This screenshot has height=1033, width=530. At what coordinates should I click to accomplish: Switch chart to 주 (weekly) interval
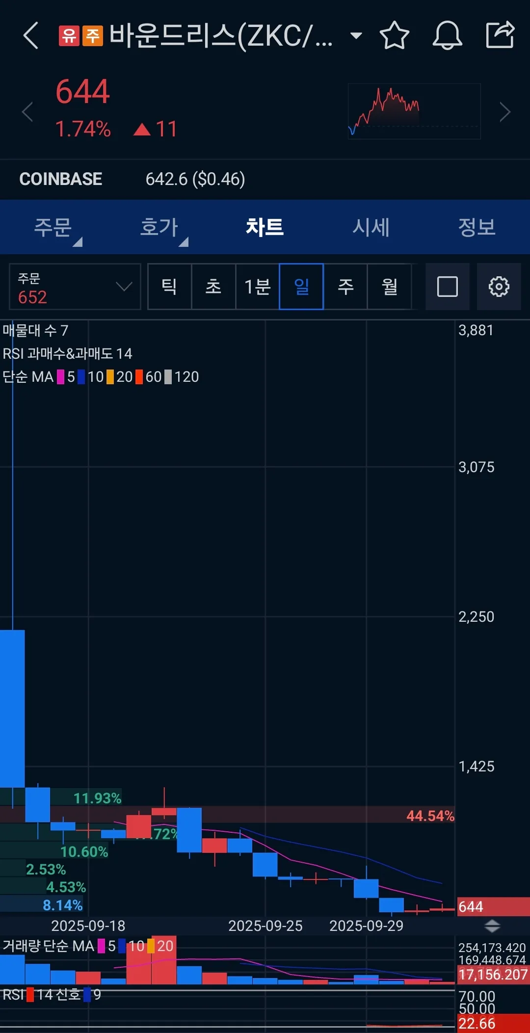[x=345, y=287]
